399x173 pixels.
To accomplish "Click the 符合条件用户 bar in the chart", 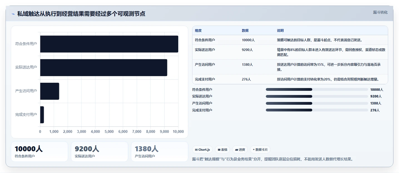I will point(109,44).
